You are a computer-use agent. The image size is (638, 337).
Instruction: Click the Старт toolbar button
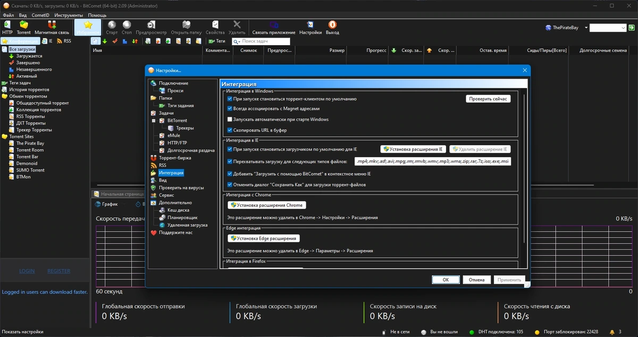tap(112, 27)
